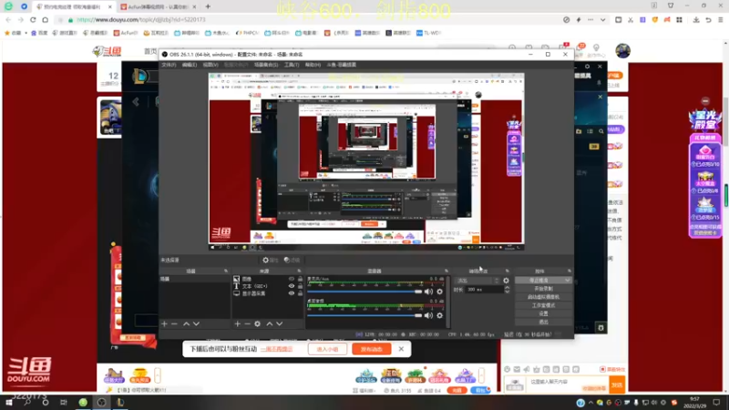The height and width of the screenshot is (410, 729).
Task: Open desktop audio settings gear
Action: click(x=439, y=315)
